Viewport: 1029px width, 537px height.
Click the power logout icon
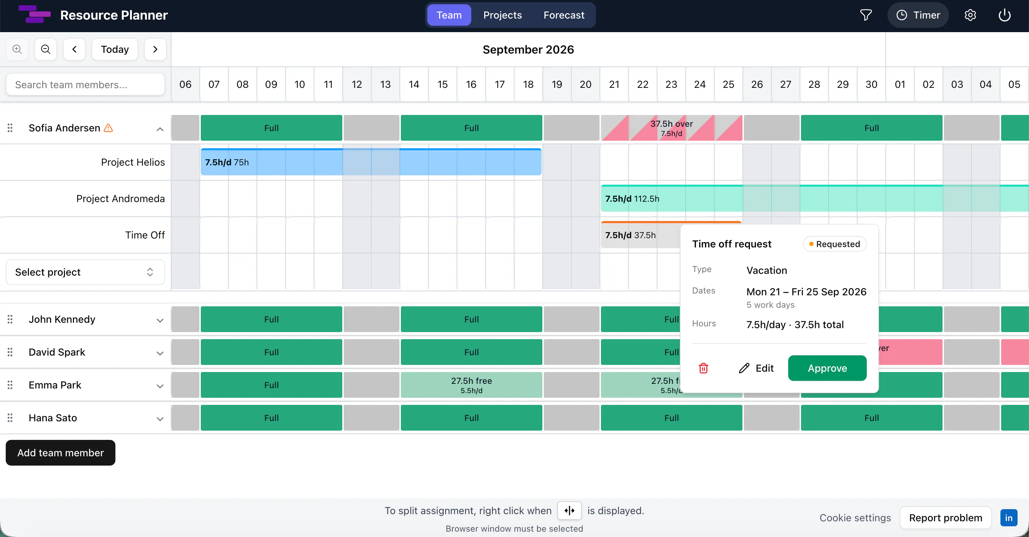tap(1005, 15)
